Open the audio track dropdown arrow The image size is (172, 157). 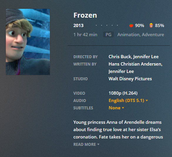147,101
